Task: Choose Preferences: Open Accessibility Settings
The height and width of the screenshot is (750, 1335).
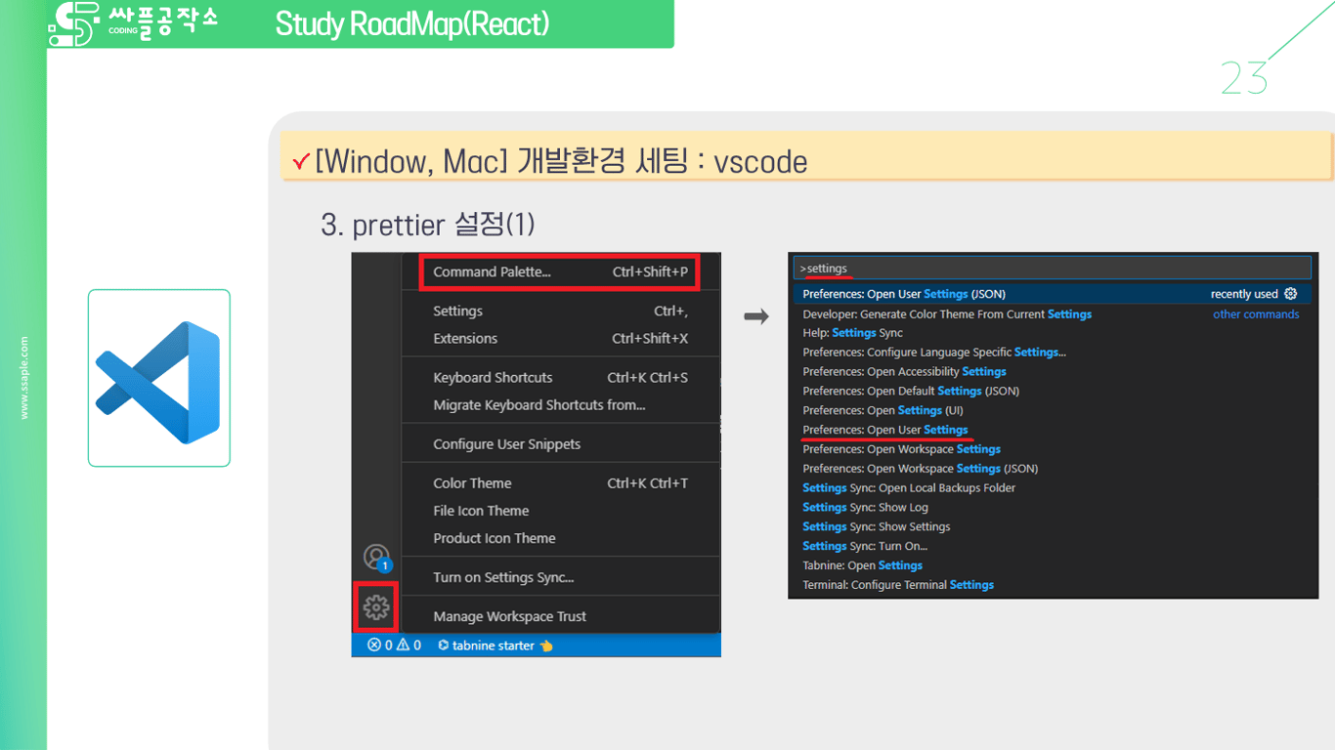Action: (x=904, y=372)
